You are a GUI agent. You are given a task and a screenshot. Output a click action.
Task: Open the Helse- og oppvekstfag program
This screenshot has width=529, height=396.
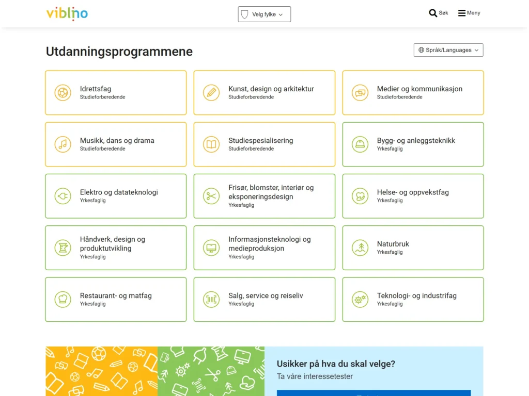[413, 196]
